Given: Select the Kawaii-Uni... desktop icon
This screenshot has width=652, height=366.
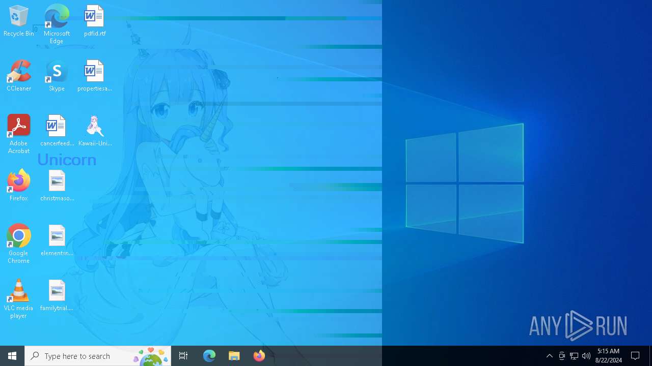Looking at the screenshot, I should tap(95, 131).
